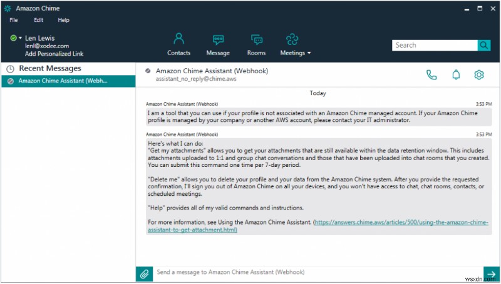This screenshot has width=501, height=284.
Task: Expand availability status dropdown arrow
Action: click(21, 38)
